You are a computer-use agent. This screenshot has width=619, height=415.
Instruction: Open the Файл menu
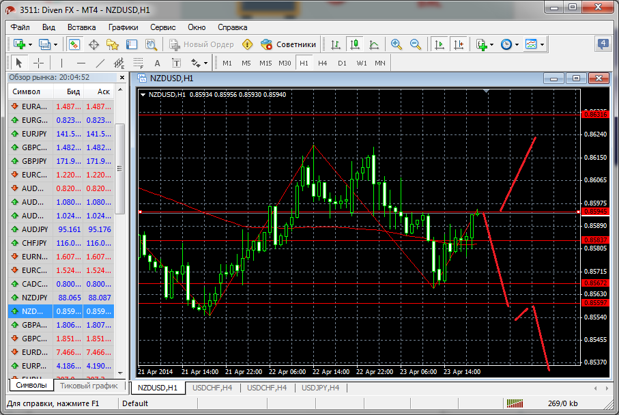(x=20, y=27)
